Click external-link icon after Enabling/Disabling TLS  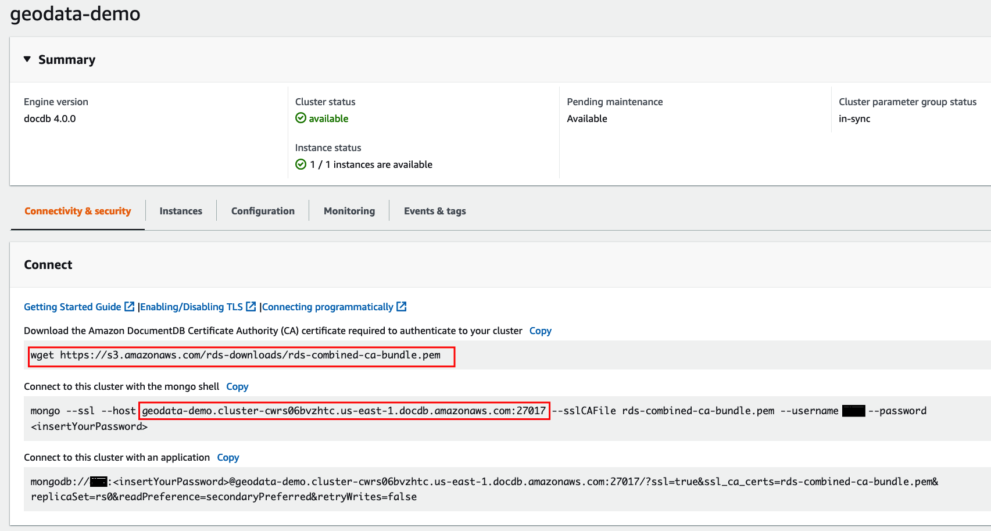(x=251, y=306)
